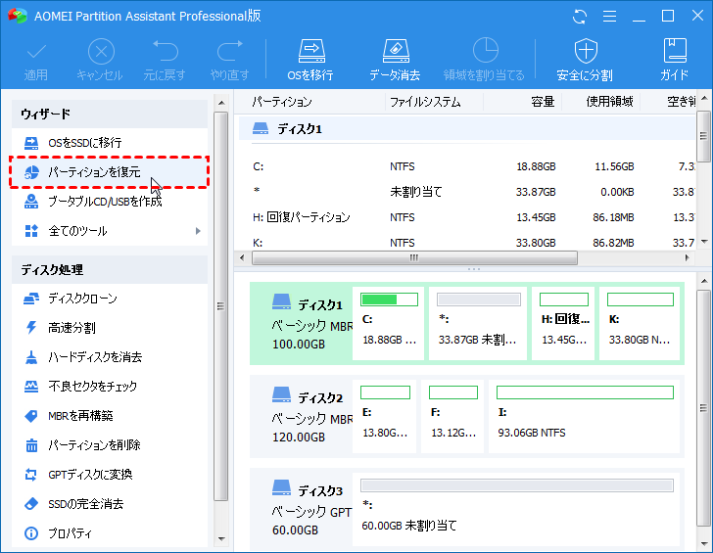Click 60.00GB unallocated block on Disk 3
This screenshot has width=713, height=553.
516,509
